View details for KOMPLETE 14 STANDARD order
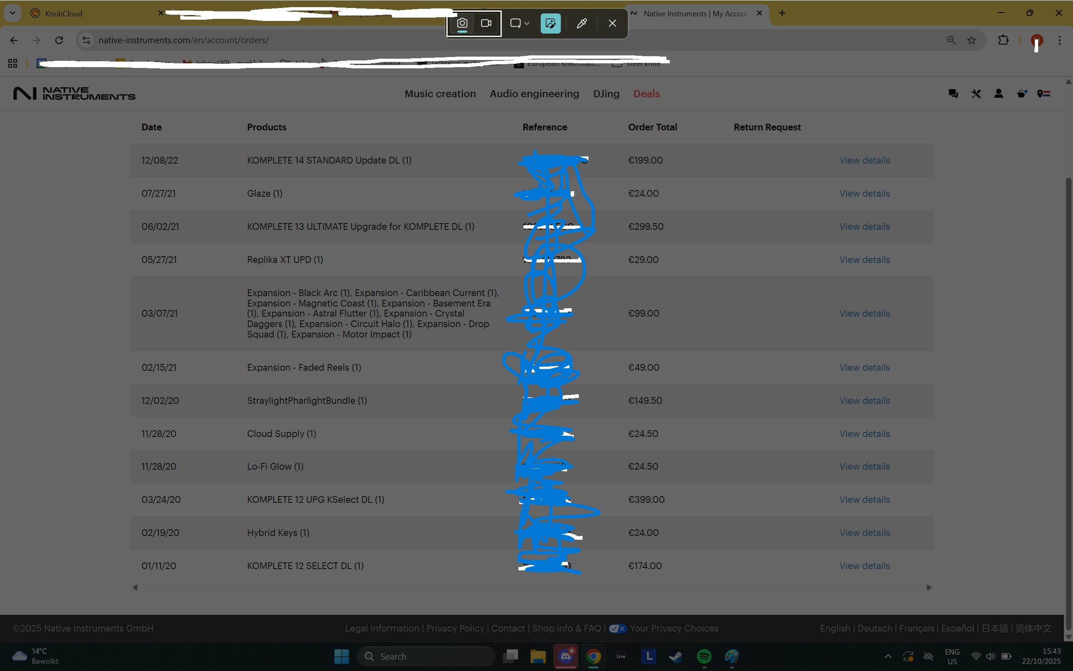Viewport: 1073px width, 671px height. click(x=864, y=160)
